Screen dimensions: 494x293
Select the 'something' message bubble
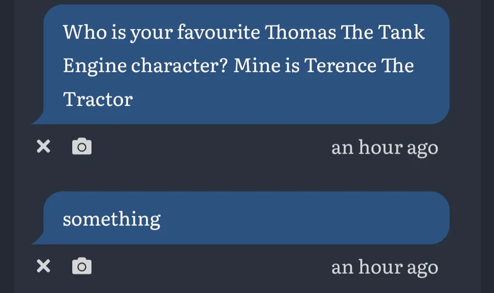(241, 218)
